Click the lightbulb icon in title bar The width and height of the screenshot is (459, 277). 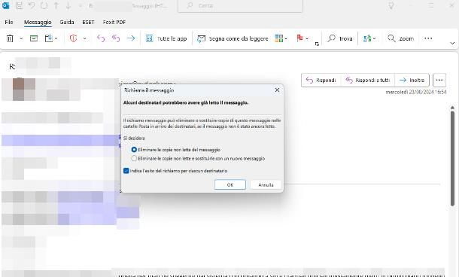click(391, 5)
